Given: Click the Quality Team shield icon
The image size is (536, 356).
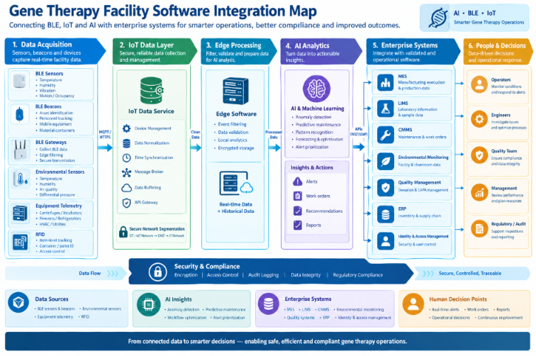Looking at the screenshot, I should coord(479,155).
